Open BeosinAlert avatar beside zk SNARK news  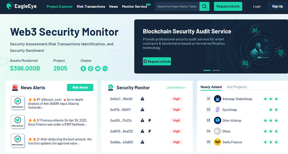click(18, 103)
